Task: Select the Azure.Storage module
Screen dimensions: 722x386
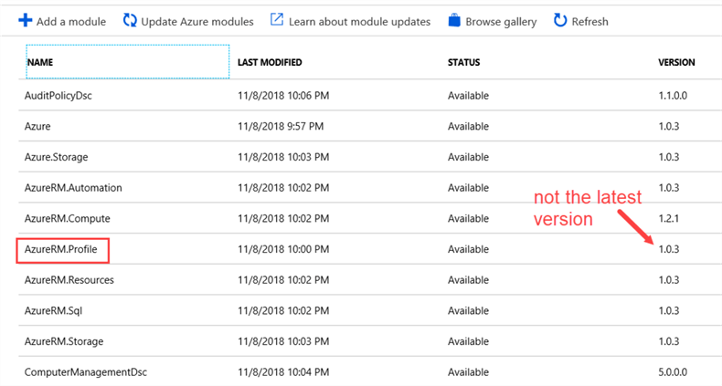Action: pyautogui.click(x=56, y=157)
